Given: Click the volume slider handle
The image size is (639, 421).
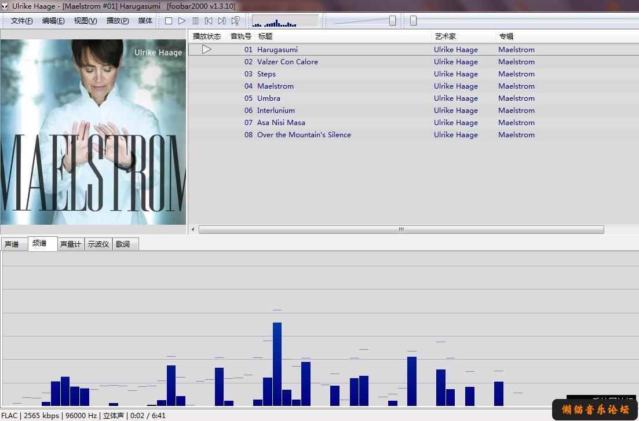Looking at the screenshot, I should (x=392, y=21).
